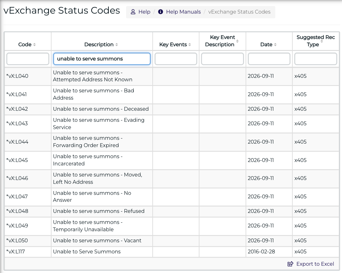The width and height of the screenshot is (342, 273).
Task: Open the Help Manuals breadcrumb link
Action: tap(183, 12)
